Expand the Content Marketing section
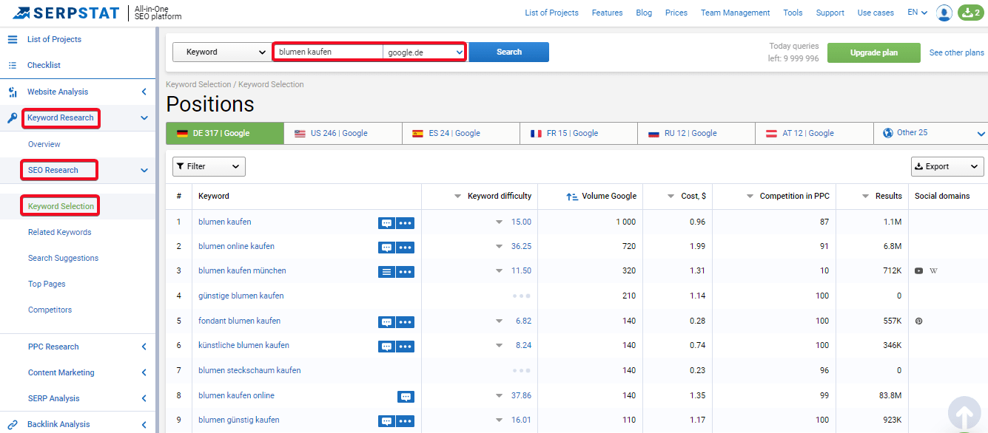This screenshot has width=988, height=433. [144, 372]
